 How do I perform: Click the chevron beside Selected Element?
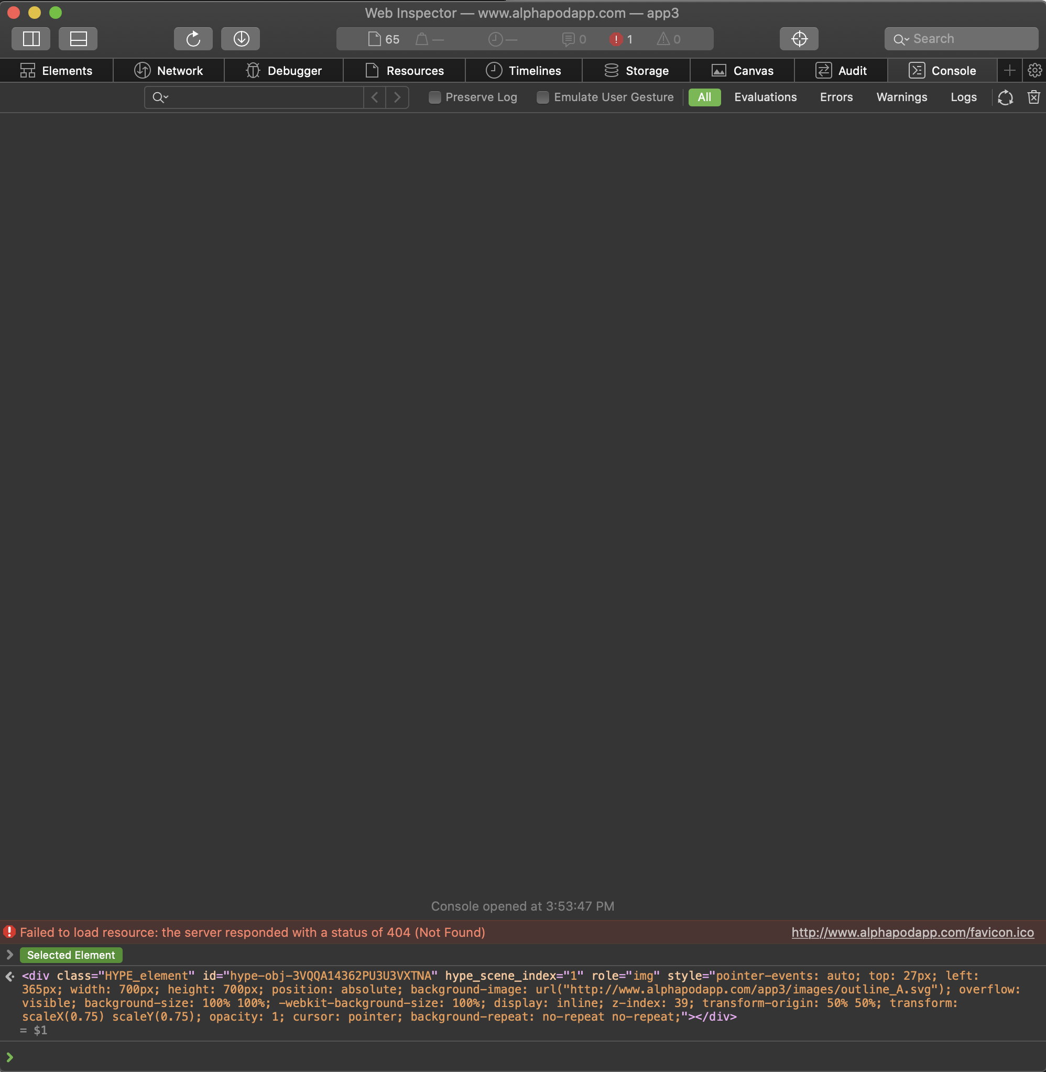(x=9, y=955)
